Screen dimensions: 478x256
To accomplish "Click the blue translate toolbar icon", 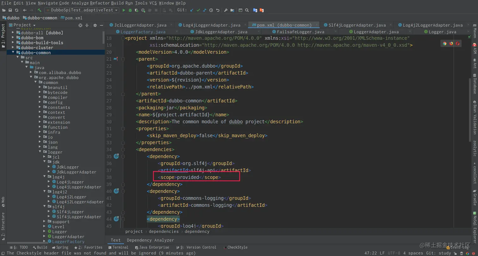I will [255, 10].
